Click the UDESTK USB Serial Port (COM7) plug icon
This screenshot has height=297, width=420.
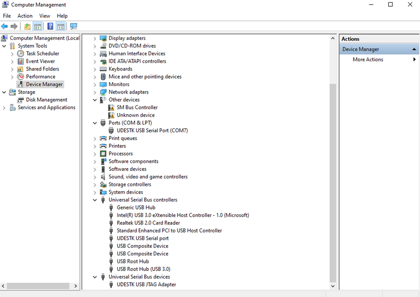(111, 131)
